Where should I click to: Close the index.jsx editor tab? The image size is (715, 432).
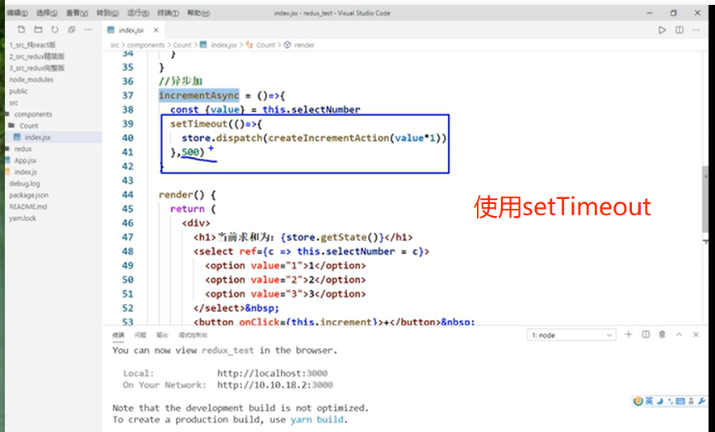[156, 30]
